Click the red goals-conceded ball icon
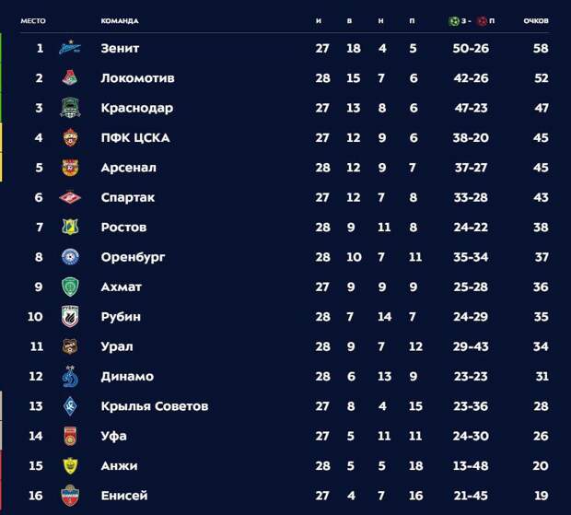 coord(483,21)
